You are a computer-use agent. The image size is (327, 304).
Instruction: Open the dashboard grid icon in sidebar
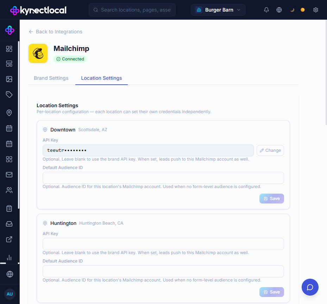click(x=9, y=49)
